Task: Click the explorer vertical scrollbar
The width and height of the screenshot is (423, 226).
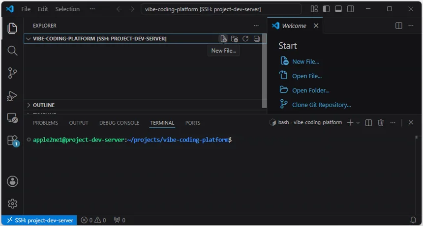Action: click(x=265, y=70)
